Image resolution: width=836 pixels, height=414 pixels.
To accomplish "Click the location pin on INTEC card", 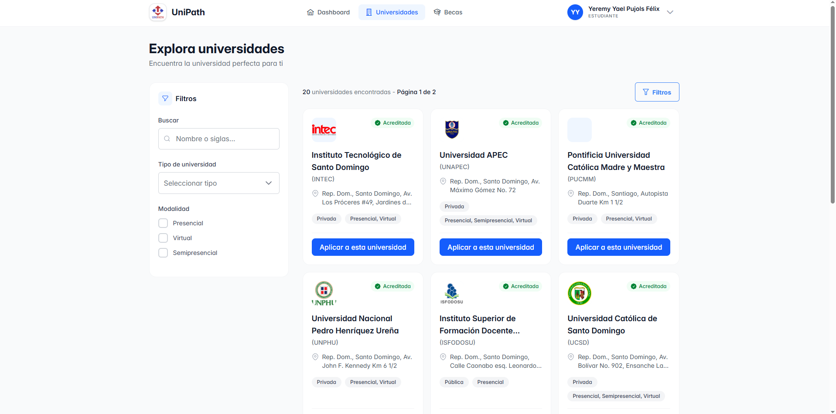I will click(x=315, y=193).
